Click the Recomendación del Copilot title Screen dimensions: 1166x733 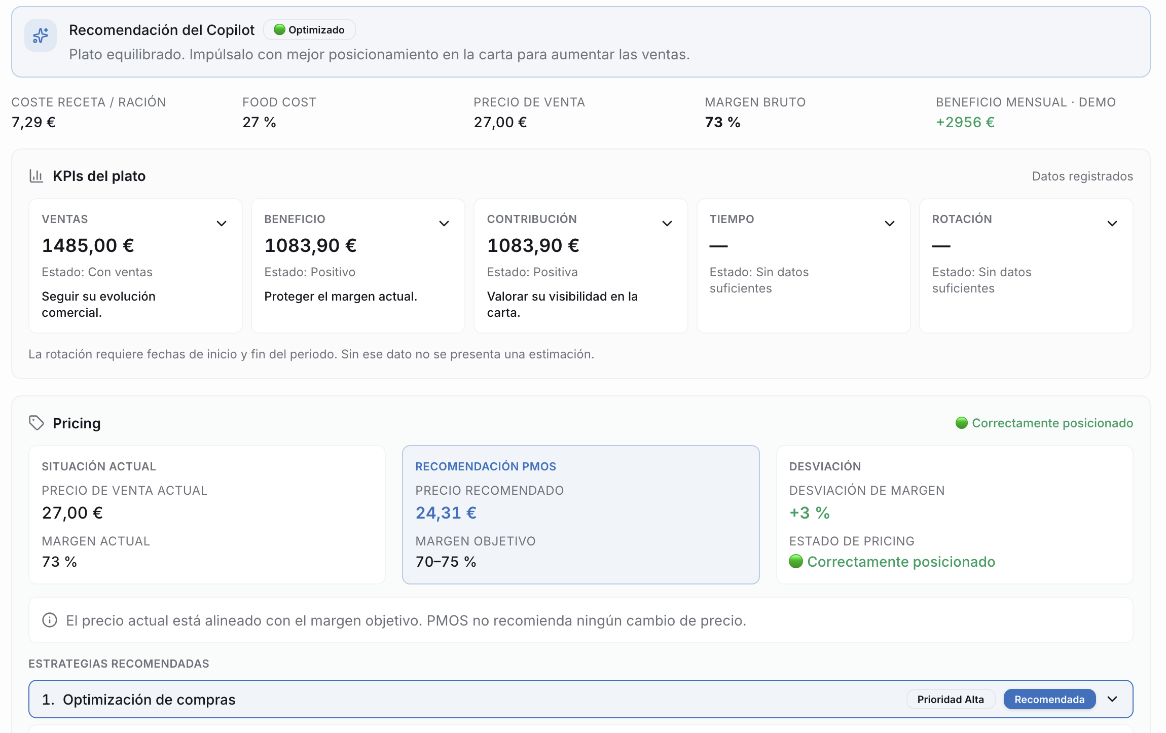click(x=162, y=30)
